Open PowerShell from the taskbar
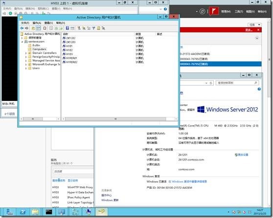Screen dimensions: 273x218 23,212
